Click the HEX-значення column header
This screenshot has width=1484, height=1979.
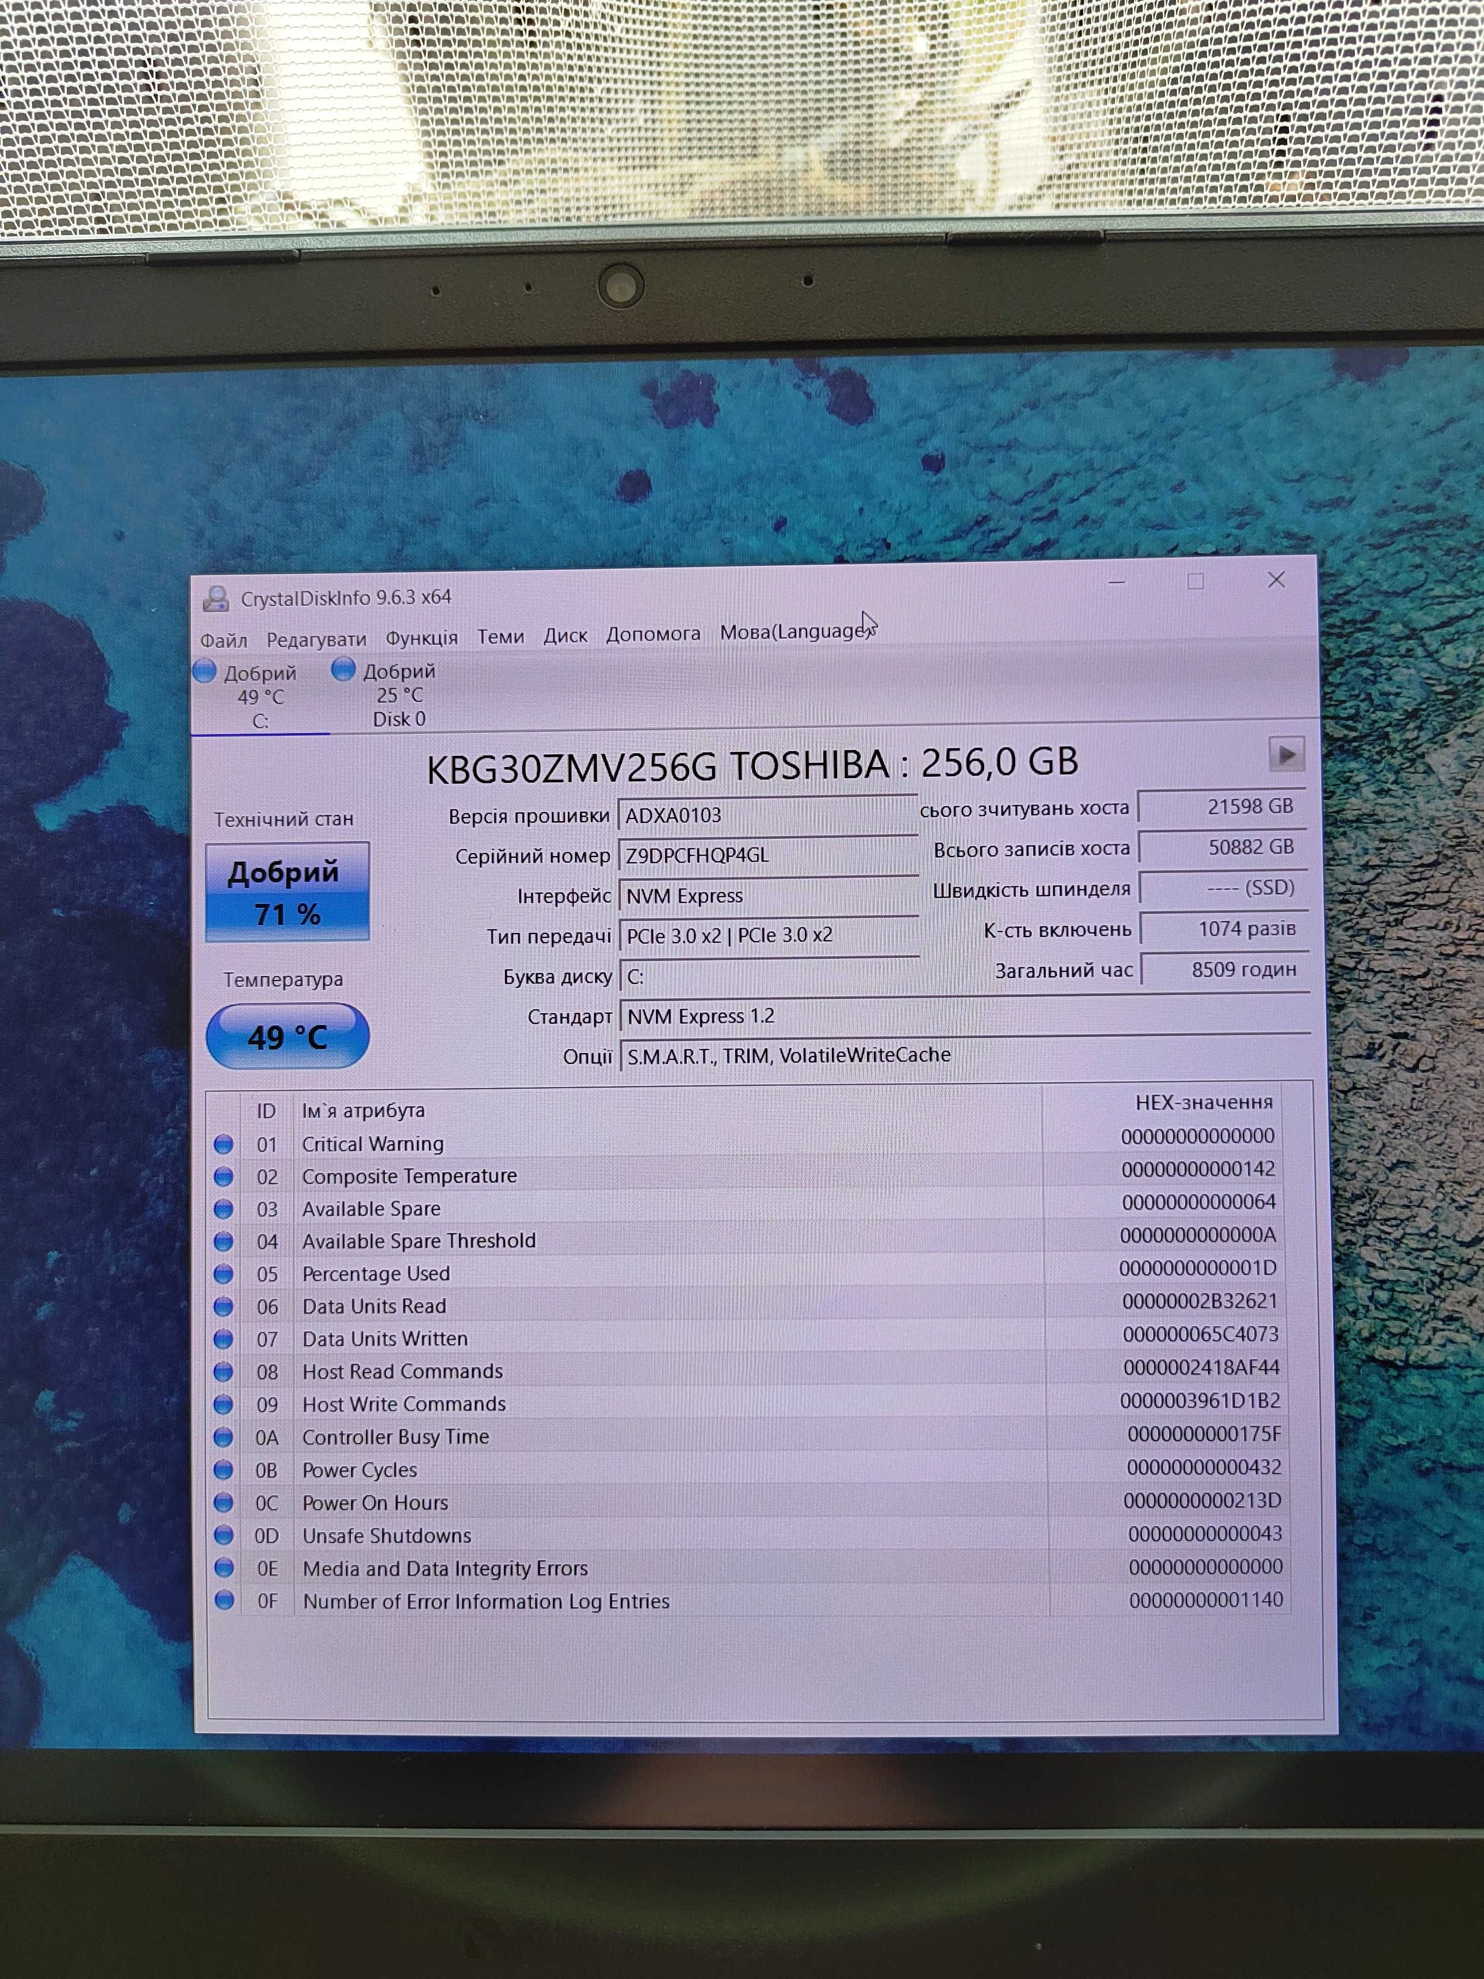tap(1203, 1103)
